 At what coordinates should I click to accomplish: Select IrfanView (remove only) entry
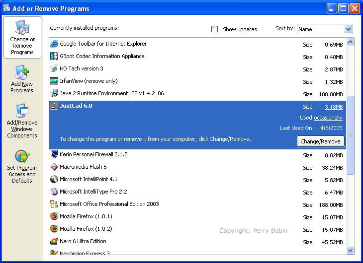coord(197,81)
